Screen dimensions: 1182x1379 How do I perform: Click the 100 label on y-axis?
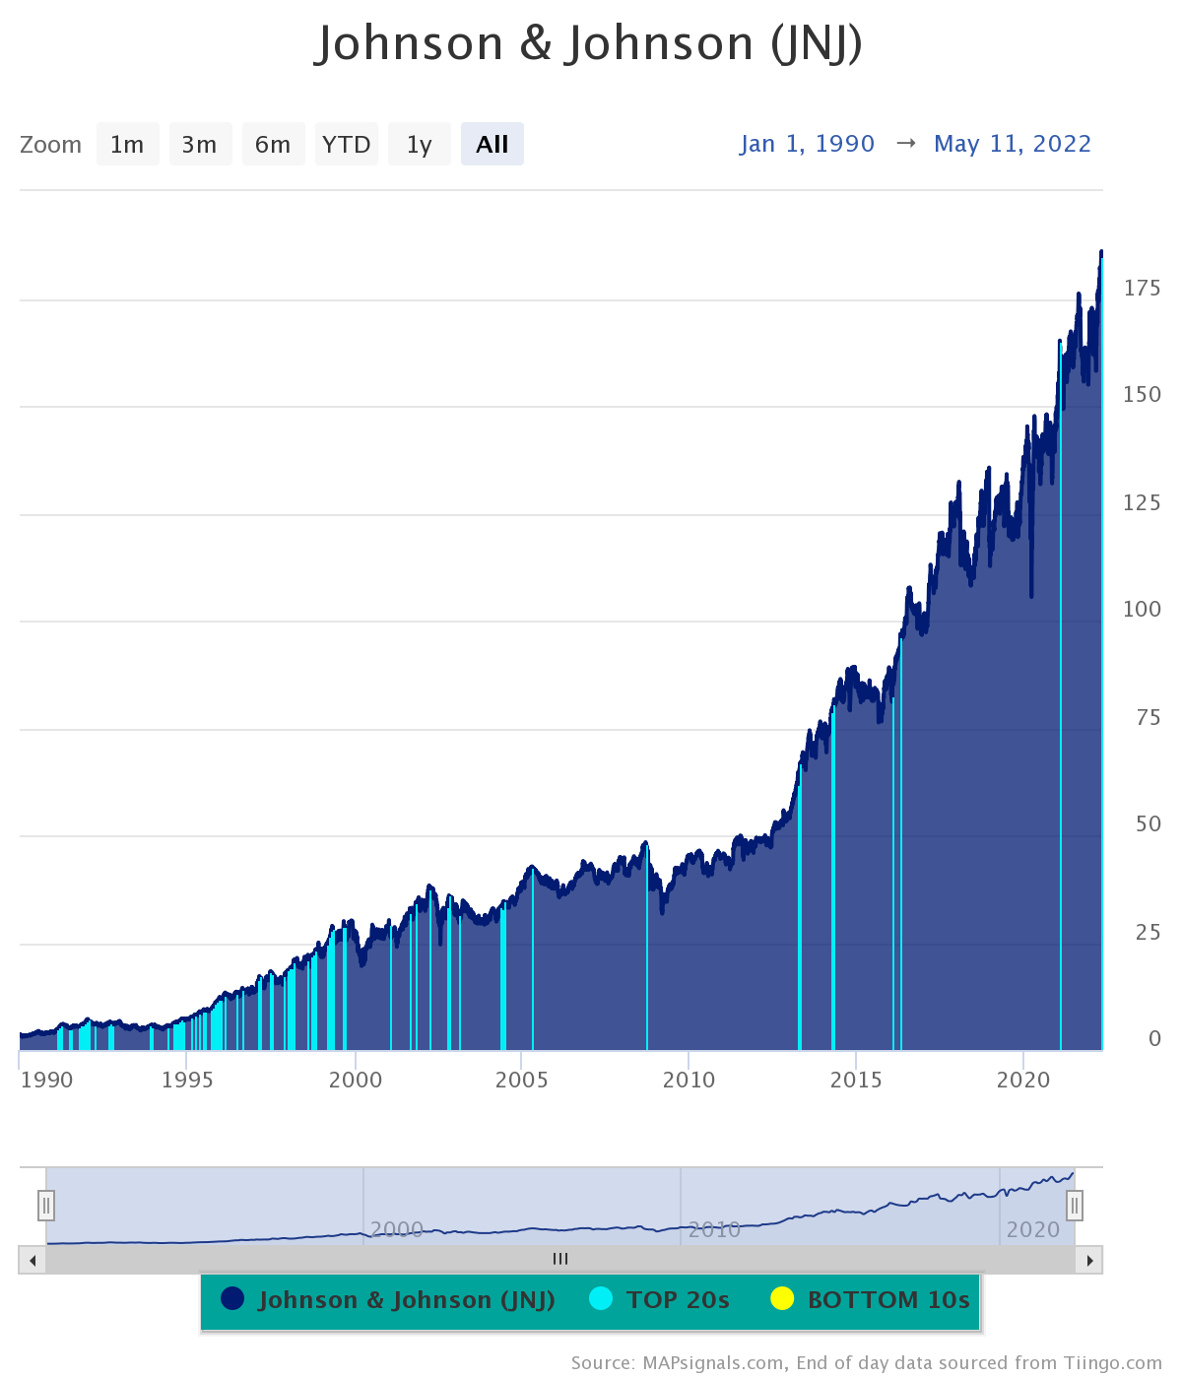pos(1143,609)
